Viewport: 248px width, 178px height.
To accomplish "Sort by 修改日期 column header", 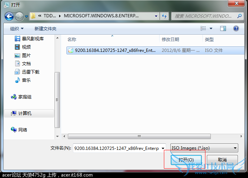I will (170, 40).
